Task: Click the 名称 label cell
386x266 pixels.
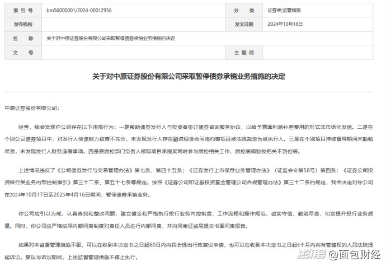Action: [23, 38]
